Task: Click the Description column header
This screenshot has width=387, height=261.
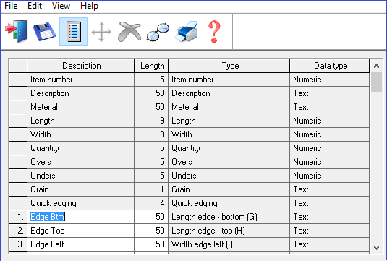Action: 81,66
